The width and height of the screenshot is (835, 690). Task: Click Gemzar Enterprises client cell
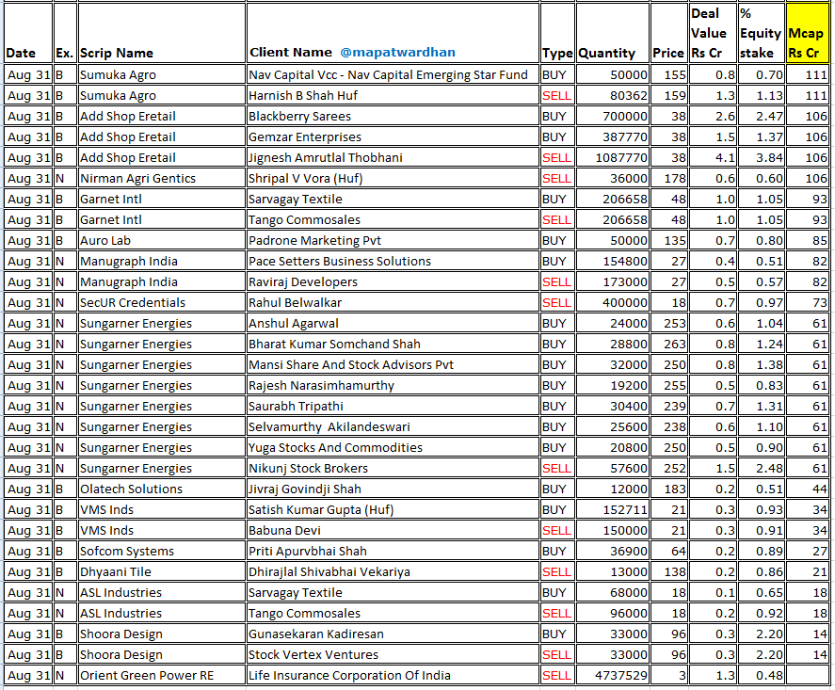(x=393, y=136)
